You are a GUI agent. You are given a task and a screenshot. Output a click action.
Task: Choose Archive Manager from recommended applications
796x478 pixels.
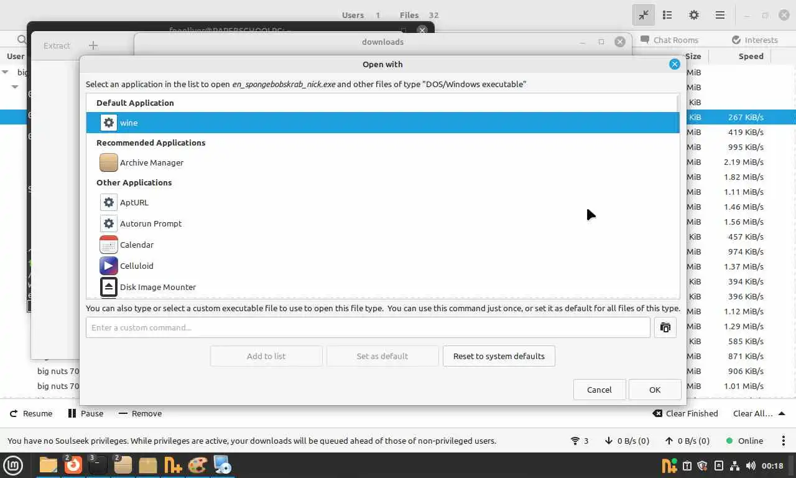point(382,162)
